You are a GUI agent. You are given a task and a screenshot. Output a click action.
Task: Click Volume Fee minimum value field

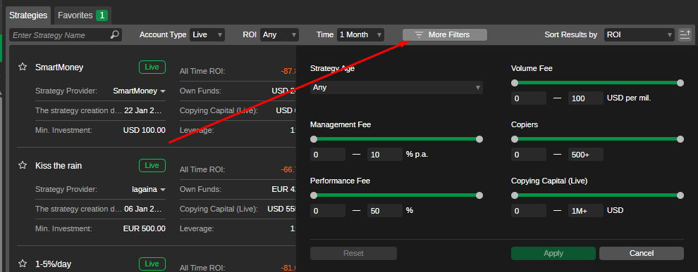[x=528, y=98]
